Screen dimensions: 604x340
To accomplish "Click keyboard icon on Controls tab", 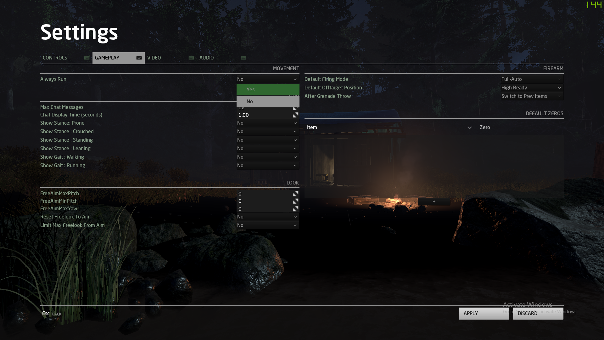I will point(87,58).
